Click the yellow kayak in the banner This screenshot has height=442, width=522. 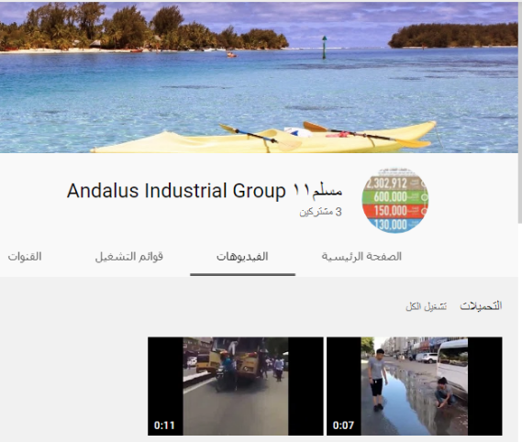(263, 138)
